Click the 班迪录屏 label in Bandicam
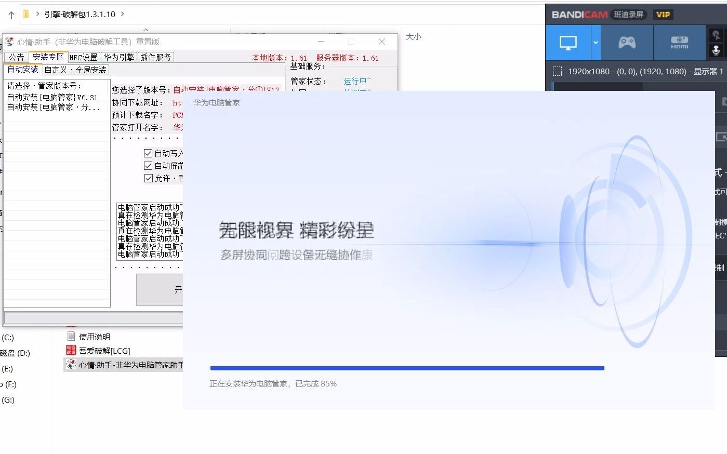 [x=629, y=15]
